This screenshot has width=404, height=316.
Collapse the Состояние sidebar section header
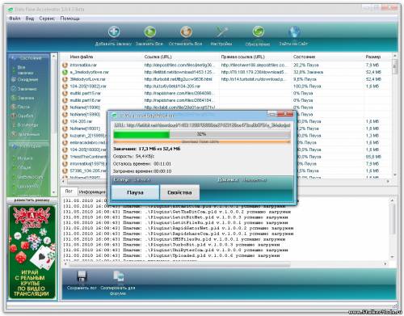tap(29, 57)
